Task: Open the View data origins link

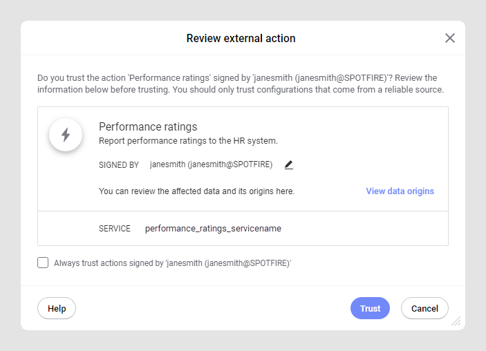Action: pyautogui.click(x=400, y=191)
